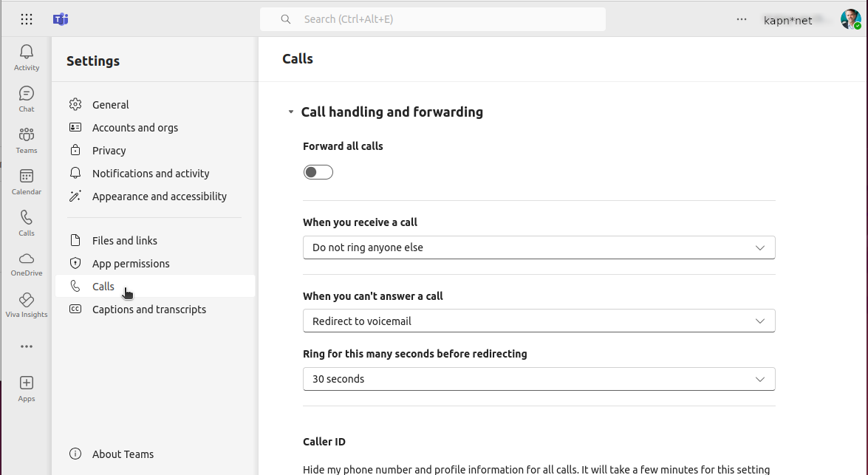Show more apps ellipsis in sidebar
This screenshot has width=868, height=475.
point(27,346)
